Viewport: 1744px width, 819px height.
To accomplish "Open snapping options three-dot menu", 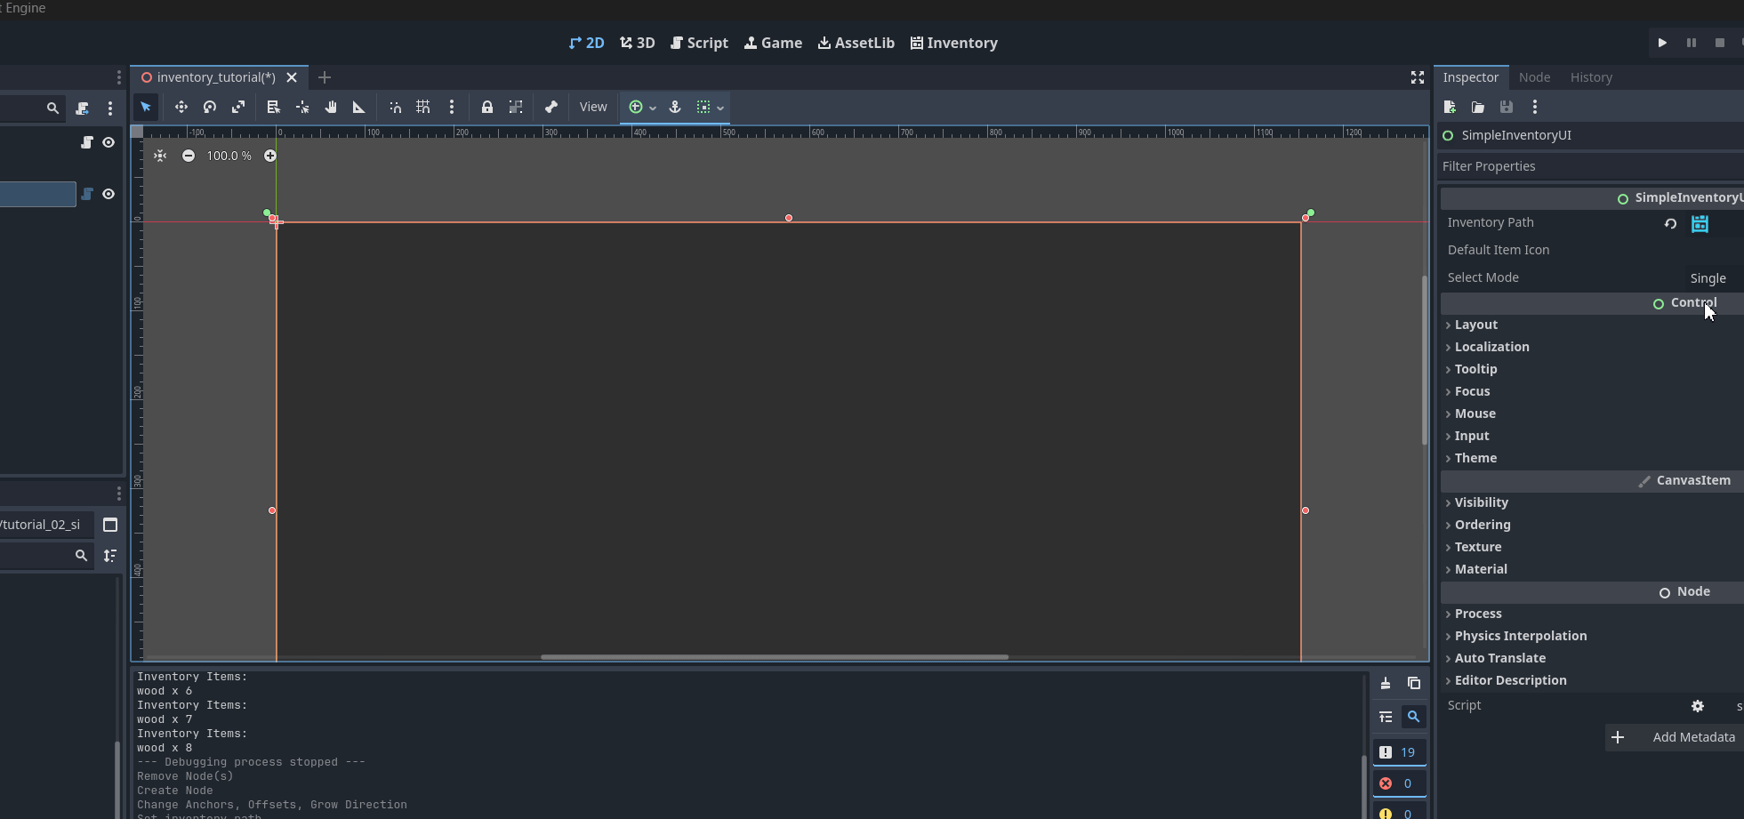I will pyautogui.click(x=452, y=107).
